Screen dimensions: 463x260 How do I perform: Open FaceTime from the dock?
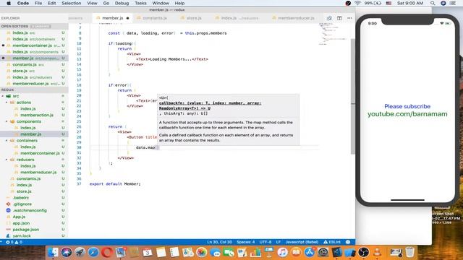[229, 252]
